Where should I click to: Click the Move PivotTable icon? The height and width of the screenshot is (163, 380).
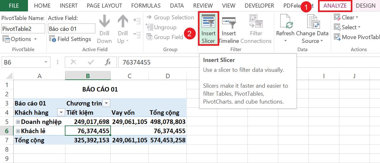tap(337, 37)
